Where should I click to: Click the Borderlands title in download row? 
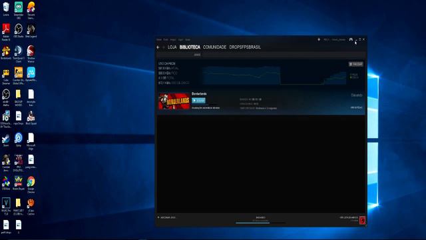click(x=199, y=94)
